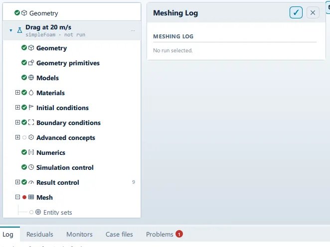Open the Problems tab

[x=165, y=234]
